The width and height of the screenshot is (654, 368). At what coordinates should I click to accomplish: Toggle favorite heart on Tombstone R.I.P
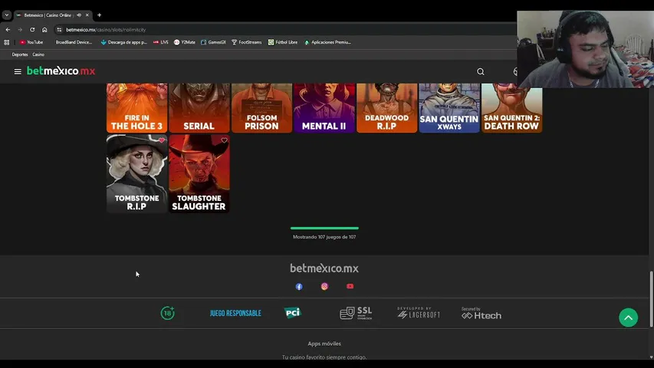coord(162,140)
